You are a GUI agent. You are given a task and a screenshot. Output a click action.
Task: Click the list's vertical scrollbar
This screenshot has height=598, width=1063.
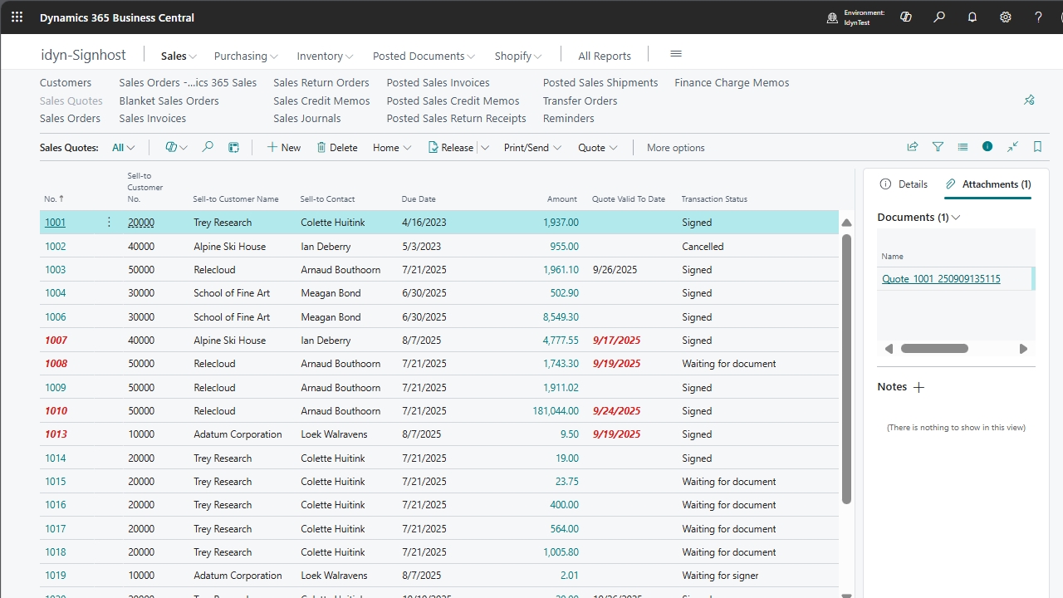846,370
